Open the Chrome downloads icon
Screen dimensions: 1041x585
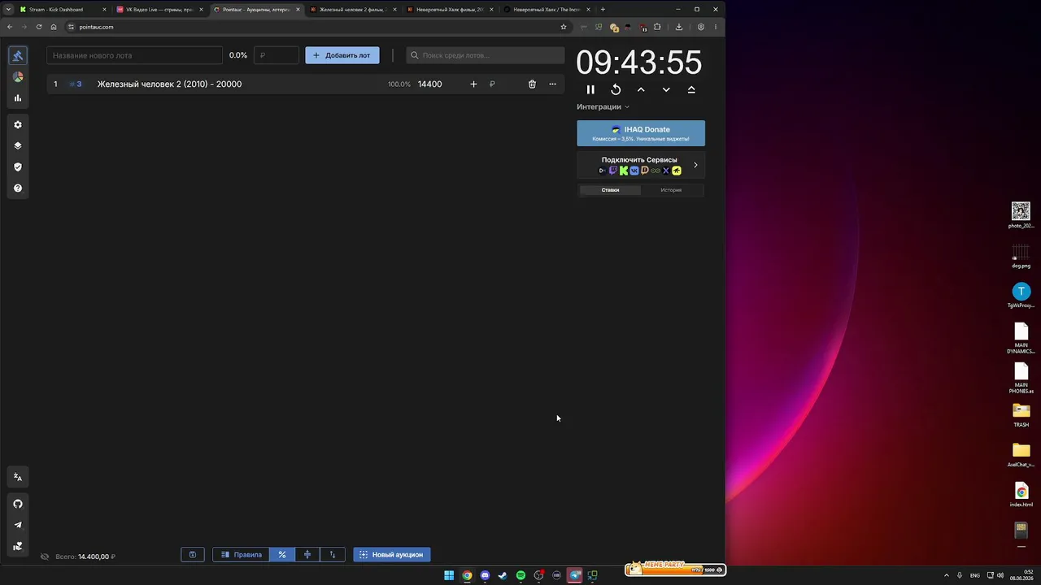[x=679, y=27]
